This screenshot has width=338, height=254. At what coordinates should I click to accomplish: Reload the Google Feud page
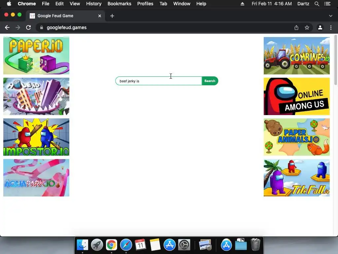tap(28, 27)
